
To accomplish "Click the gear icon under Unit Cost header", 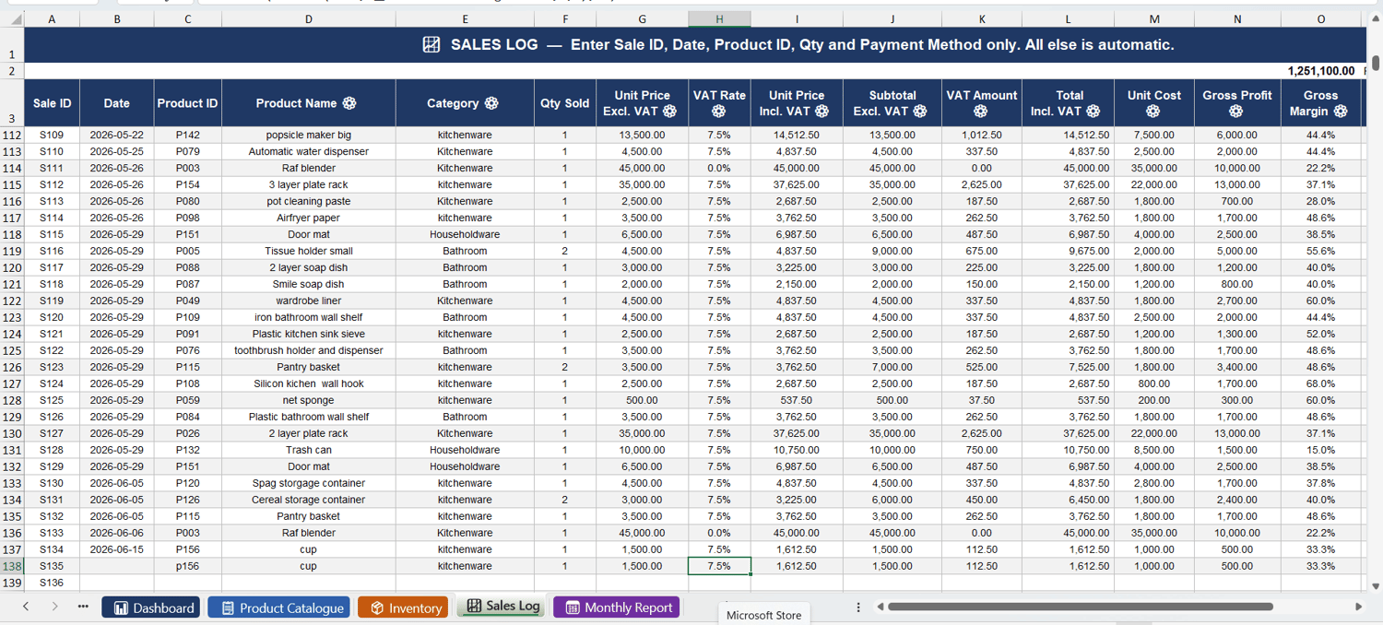I will [1152, 112].
